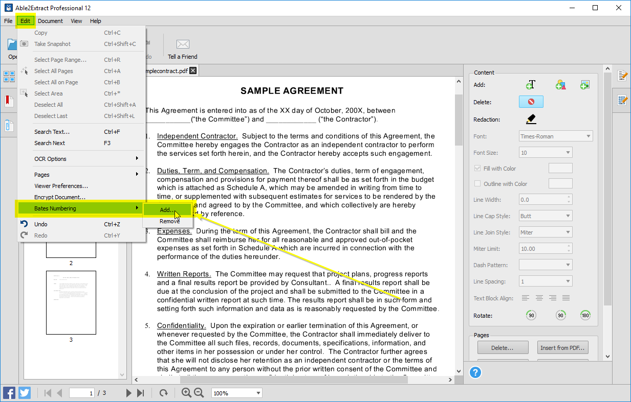Click the Add Image icon in Content panel

pos(585,85)
